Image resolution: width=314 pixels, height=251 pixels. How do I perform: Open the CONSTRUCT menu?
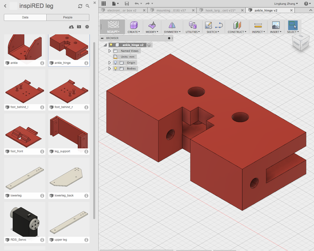pyautogui.click(x=237, y=32)
